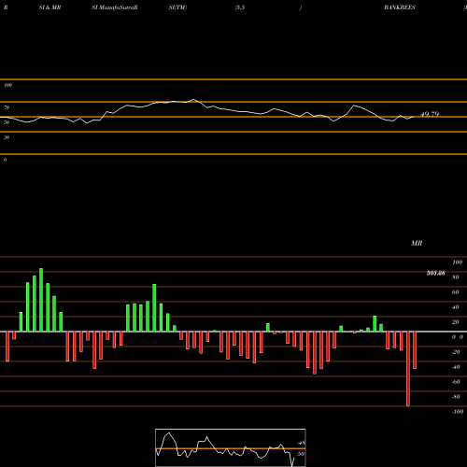Click the 30 label on RSI axis

pyautogui.click(x=7, y=137)
